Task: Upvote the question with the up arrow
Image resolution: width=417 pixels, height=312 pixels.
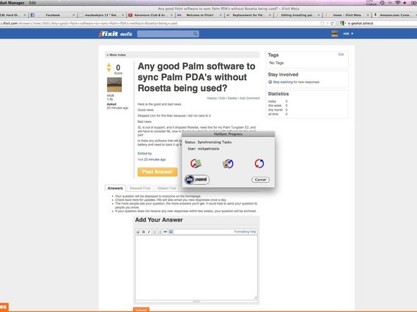Action: pos(108,65)
